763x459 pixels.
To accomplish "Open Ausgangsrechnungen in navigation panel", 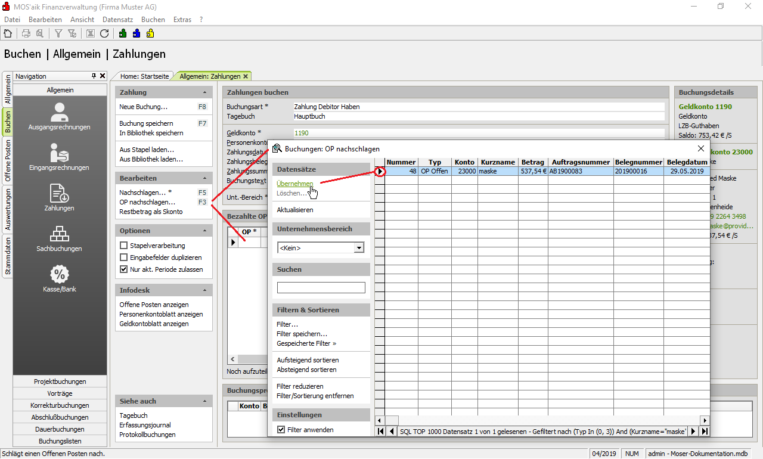I will click(x=60, y=117).
